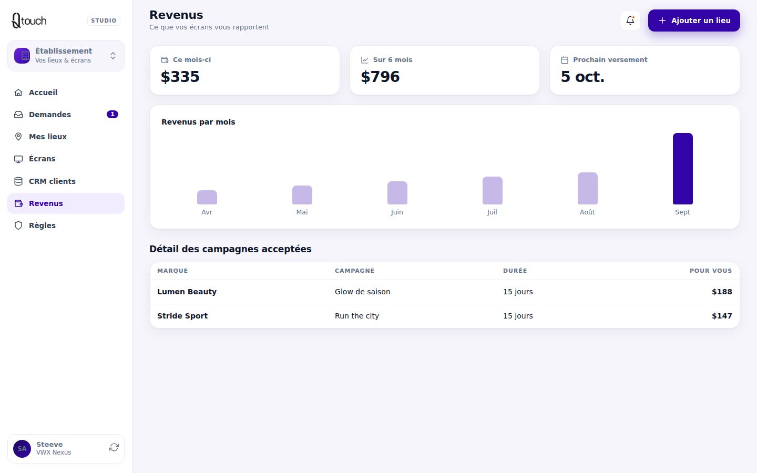Viewport: 757px width, 473px height.
Task: Click the Établissement building icon
Action: (22, 56)
